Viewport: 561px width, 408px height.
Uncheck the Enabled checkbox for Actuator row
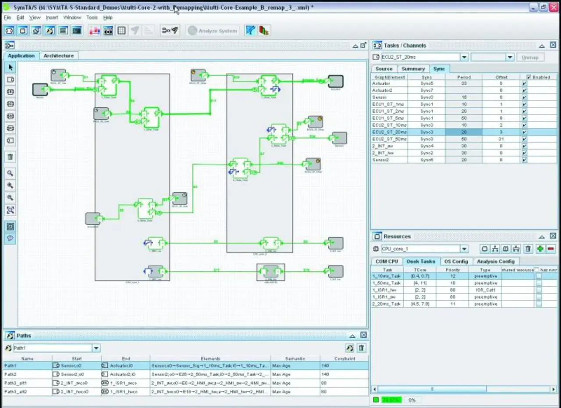524,83
